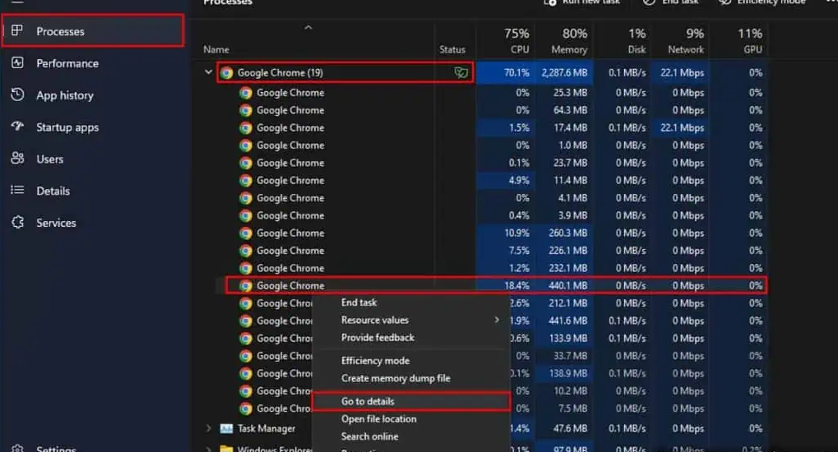Click the 7.5 MB memory cell
The height and width of the screenshot is (452, 838).
tap(564, 408)
